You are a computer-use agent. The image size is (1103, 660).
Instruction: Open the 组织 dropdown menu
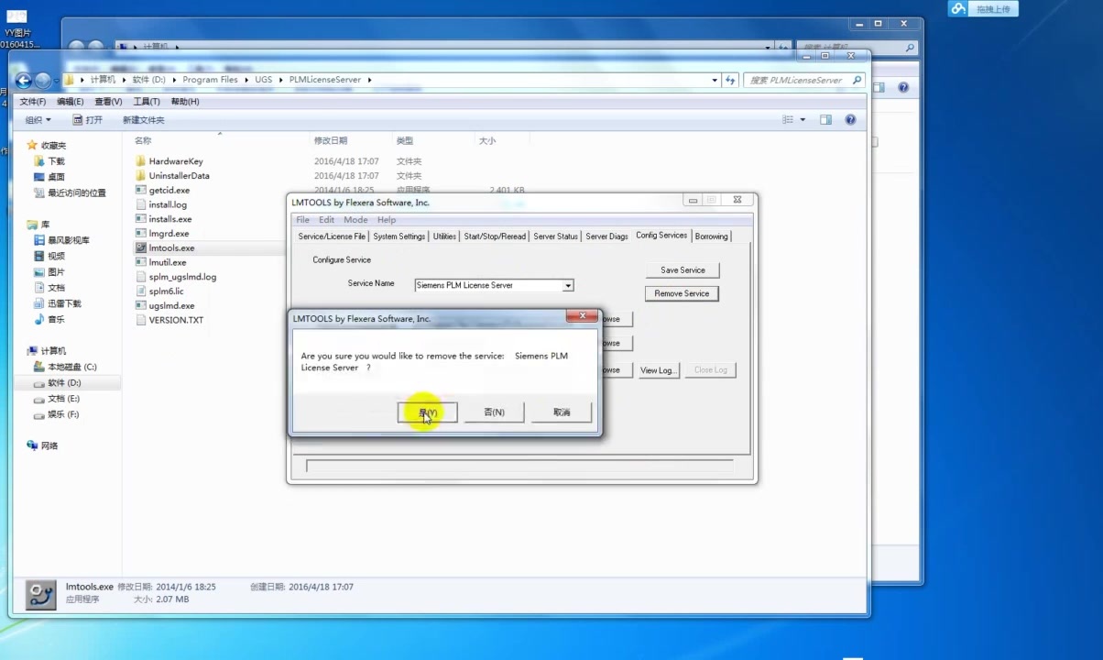pos(38,120)
